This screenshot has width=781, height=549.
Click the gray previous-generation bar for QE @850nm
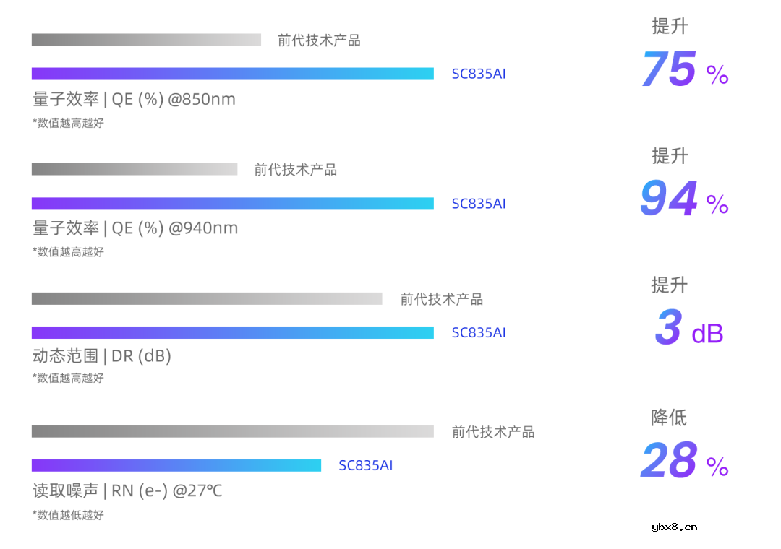tap(146, 40)
